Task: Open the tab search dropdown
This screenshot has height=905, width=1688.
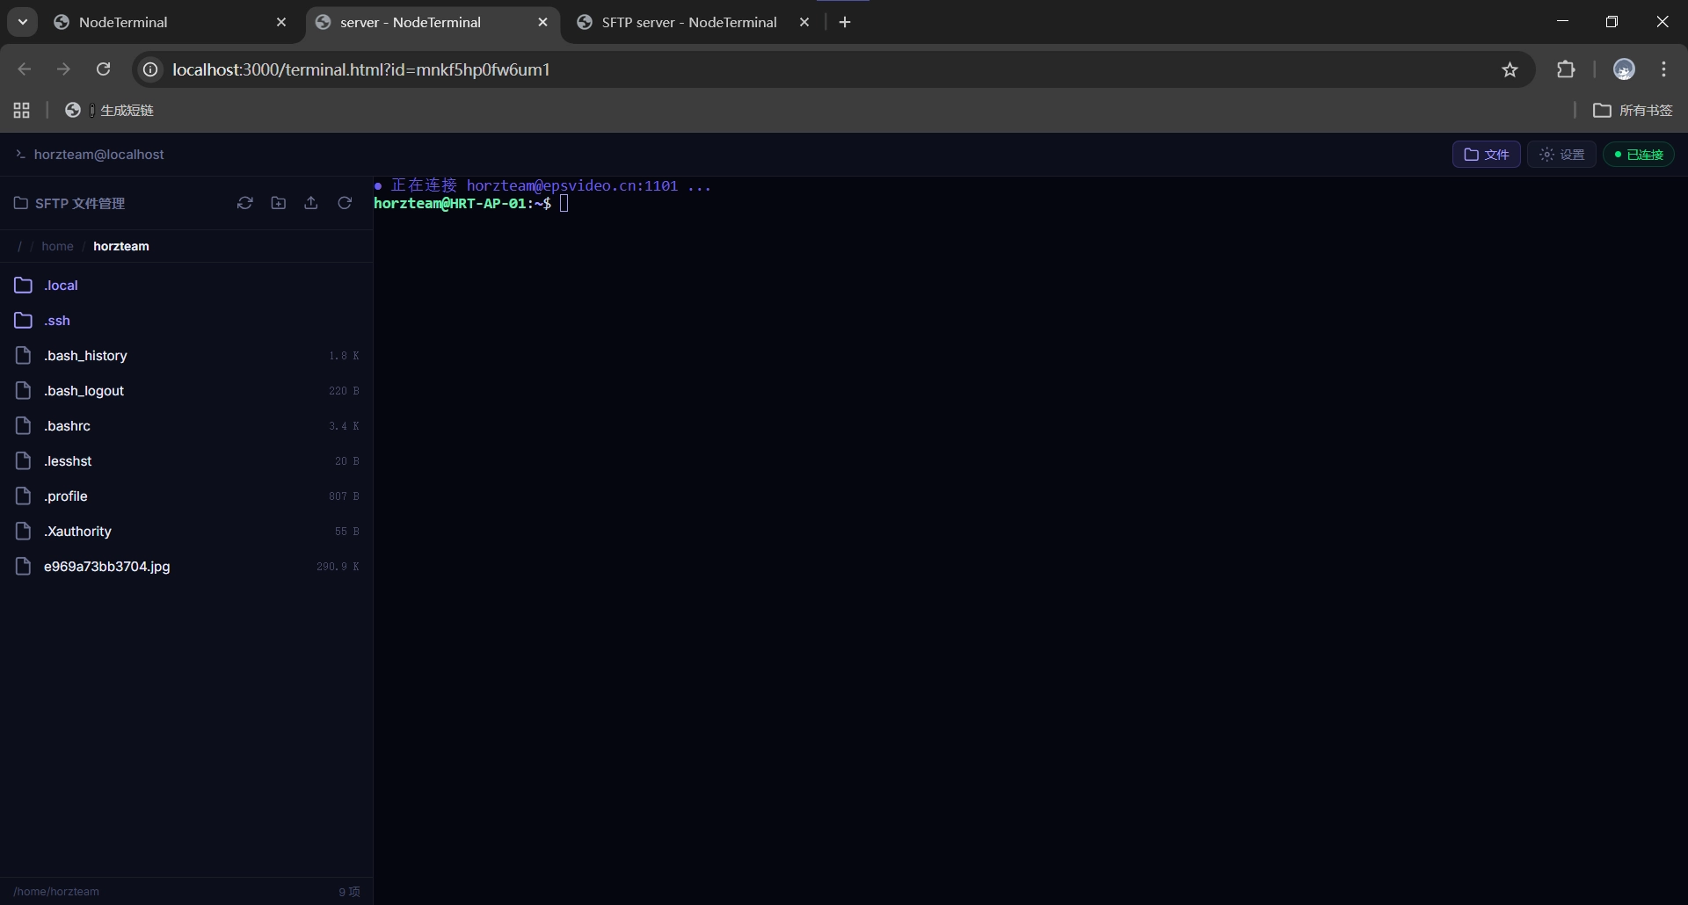Action: (22, 21)
